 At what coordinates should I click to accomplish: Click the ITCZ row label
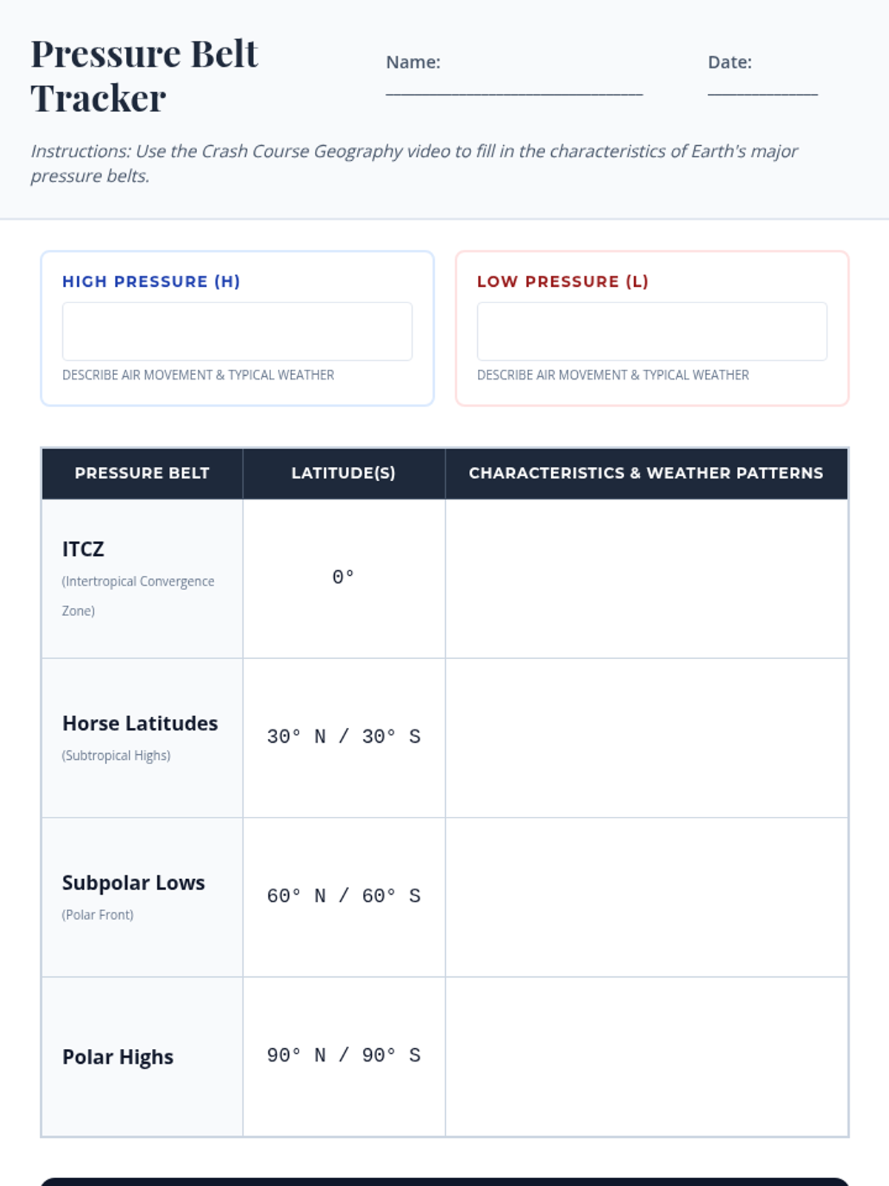84,549
